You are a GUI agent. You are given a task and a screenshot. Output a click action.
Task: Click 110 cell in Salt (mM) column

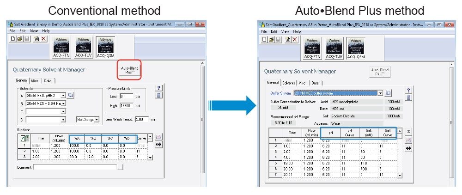[368, 163]
